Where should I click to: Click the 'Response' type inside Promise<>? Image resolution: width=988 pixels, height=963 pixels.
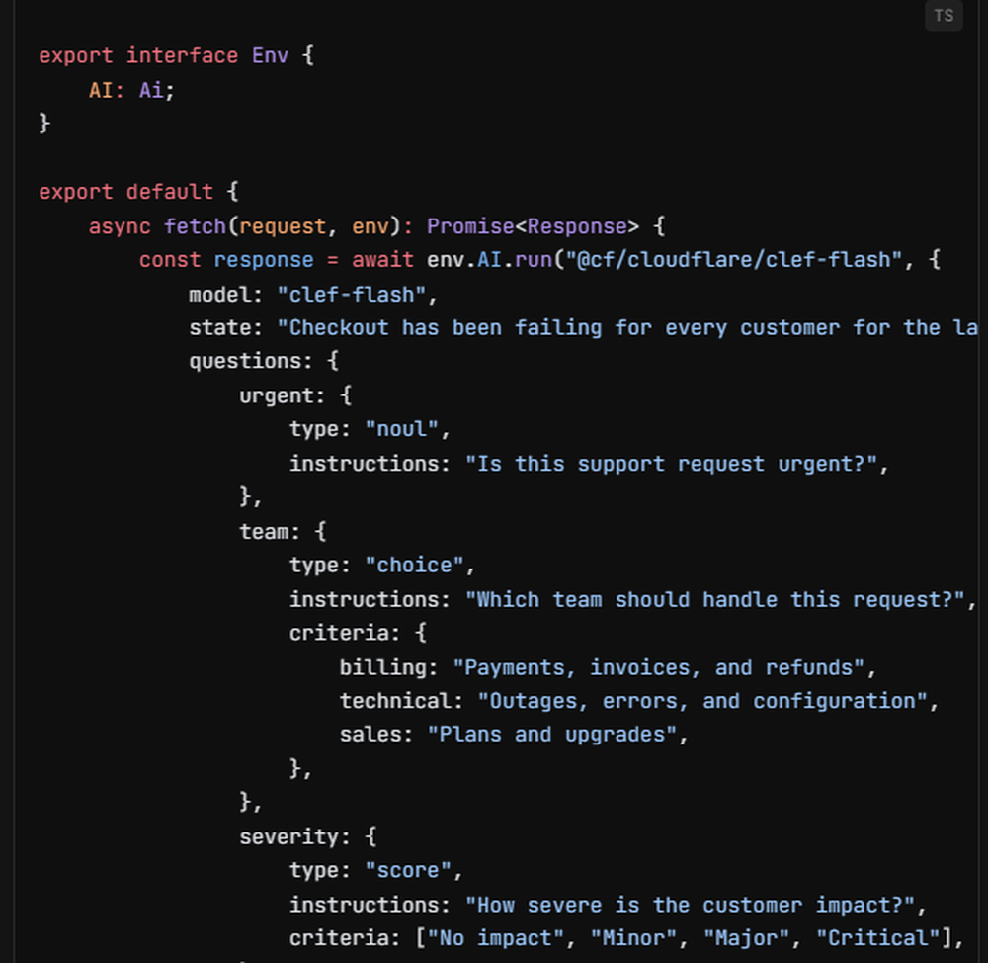pos(577,225)
